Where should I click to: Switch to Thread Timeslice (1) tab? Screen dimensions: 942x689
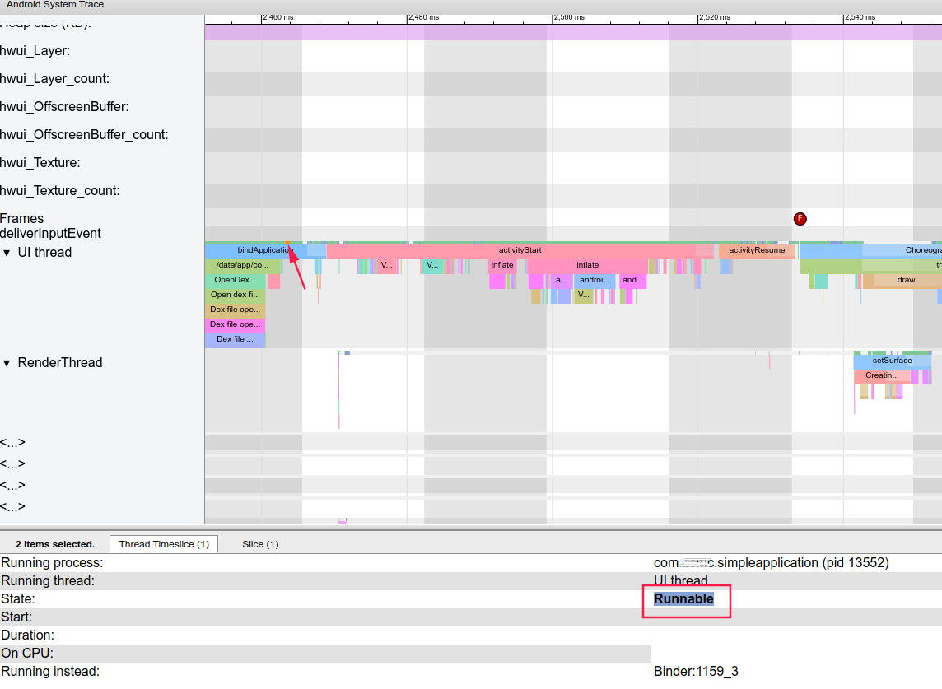coord(163,544)
